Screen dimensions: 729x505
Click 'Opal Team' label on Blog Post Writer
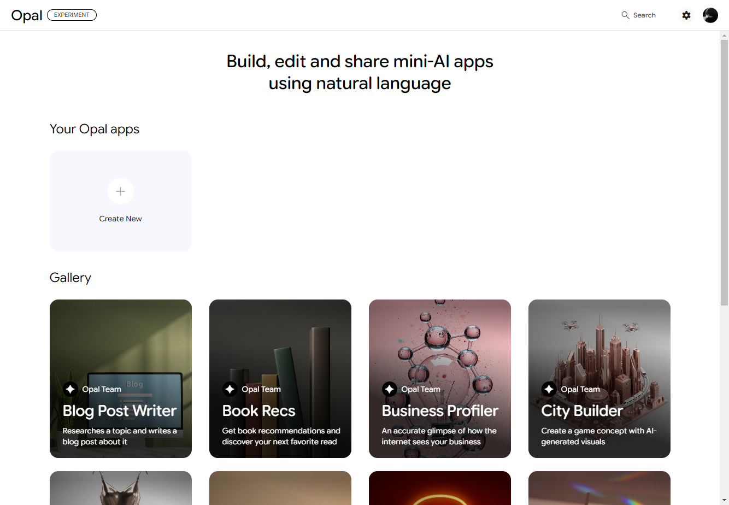pos(102,389)
